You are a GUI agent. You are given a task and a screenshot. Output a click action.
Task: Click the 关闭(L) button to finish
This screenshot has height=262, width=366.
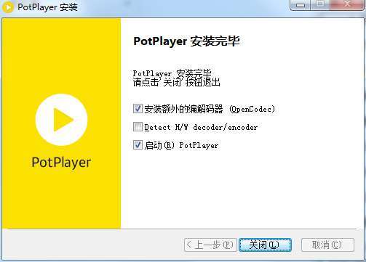pyautogui.click(x=265, y=245)
